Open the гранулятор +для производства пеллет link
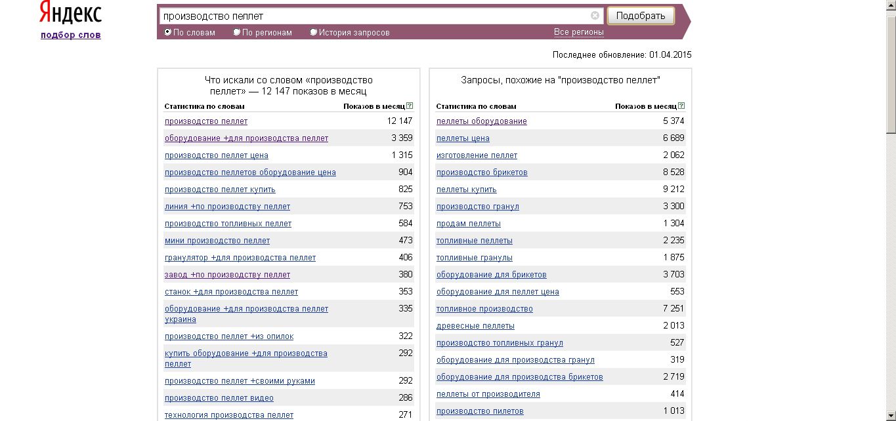The height and width of the screenshot is (421, 896). pos(240,258)
